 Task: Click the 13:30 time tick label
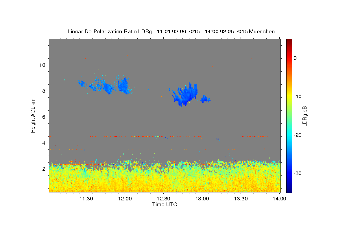(241, 199)
